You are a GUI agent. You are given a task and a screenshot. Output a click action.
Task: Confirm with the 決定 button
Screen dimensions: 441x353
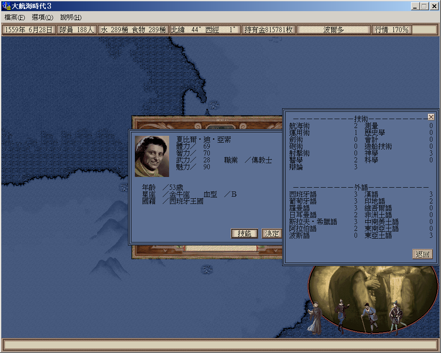tap(272, 233)
